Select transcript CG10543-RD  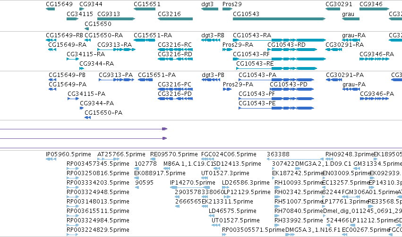coord(292,50)
